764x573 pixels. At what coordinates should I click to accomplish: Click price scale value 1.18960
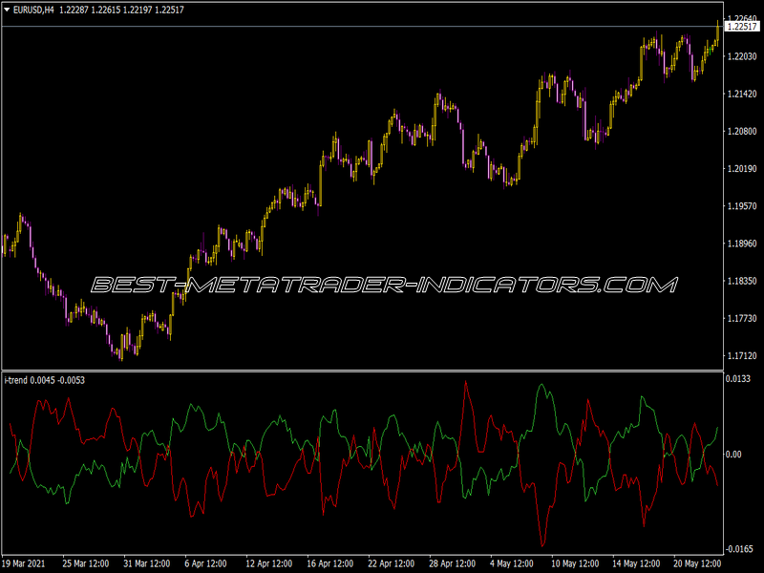[742, 244]
